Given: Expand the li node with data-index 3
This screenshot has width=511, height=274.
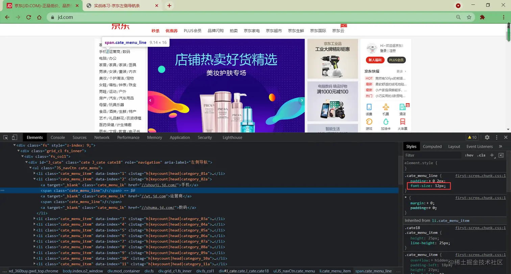Looking at the screenshot, I should (x=34, y=219).
